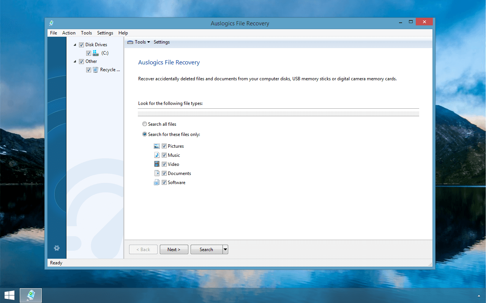Uncheck the Music checkbox
Image resolution: width=486 pixels, height=303 pixels.
click(x=164, y=155)
